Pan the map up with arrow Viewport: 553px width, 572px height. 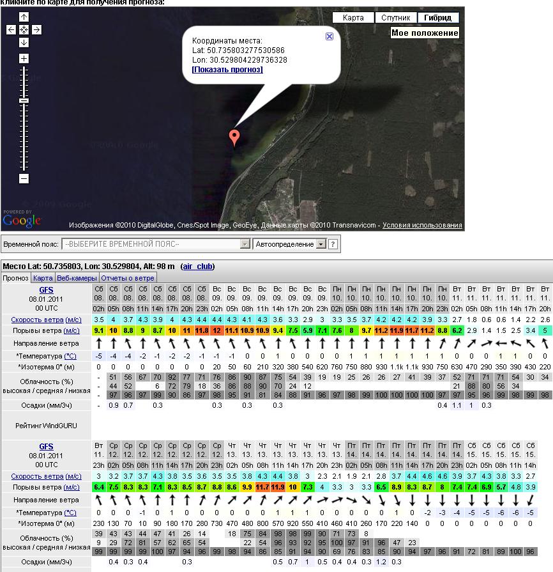pyautogui.click(x=24, y=17)
